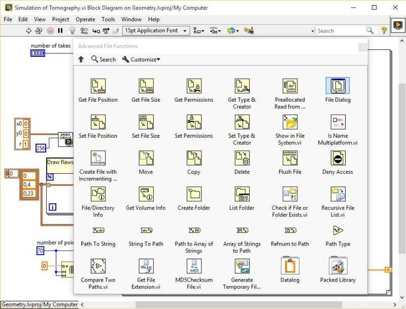The width and height of the screenshot is (406, 309).
Task: Select the File Dialog express VI
Action: pos(337,86)
